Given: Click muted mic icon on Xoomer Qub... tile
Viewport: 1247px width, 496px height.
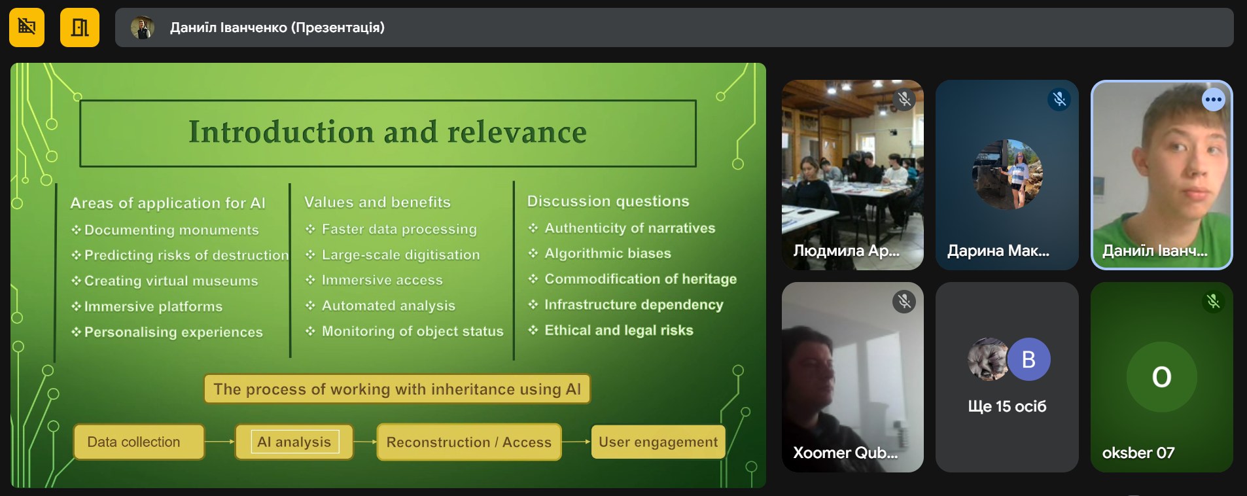Looking at the screenshot, I should (904, 302).
